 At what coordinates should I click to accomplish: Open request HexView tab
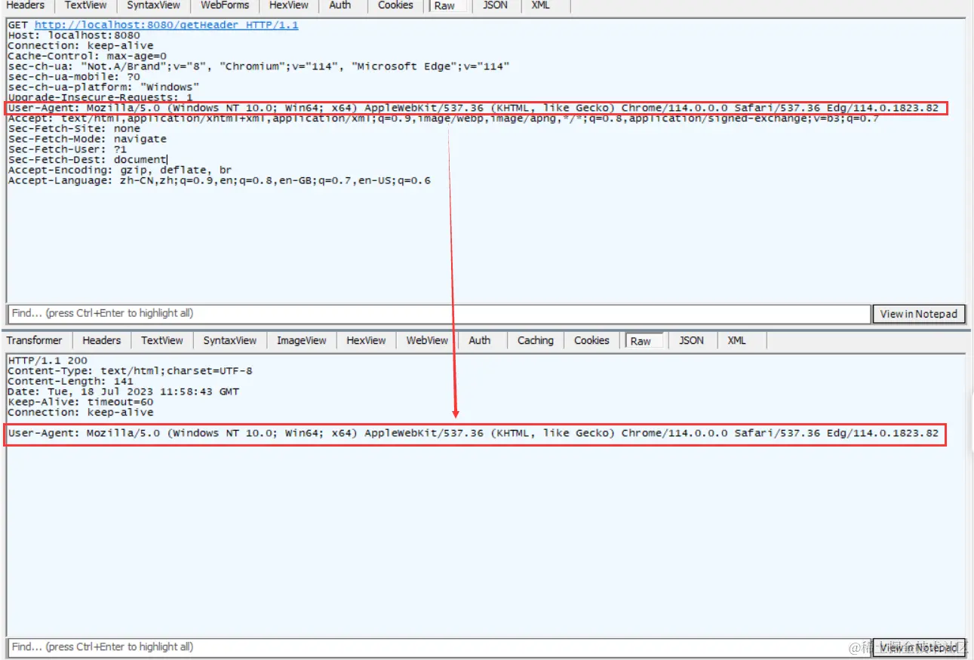click(289, 5)
